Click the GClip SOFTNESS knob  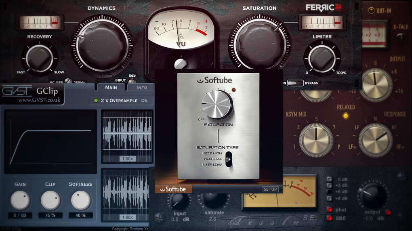coord(80,201)
